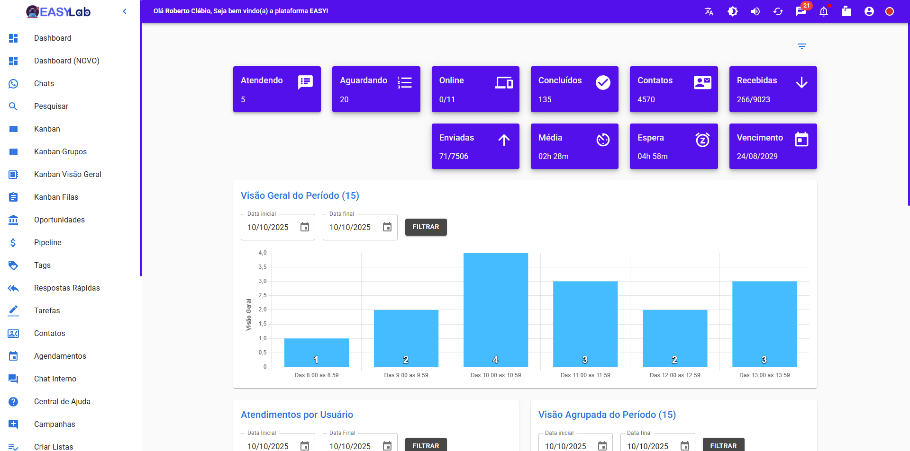The image size is (910, 451).
Task: Toggle dark mode brightness icon
Action: (733, 11)
